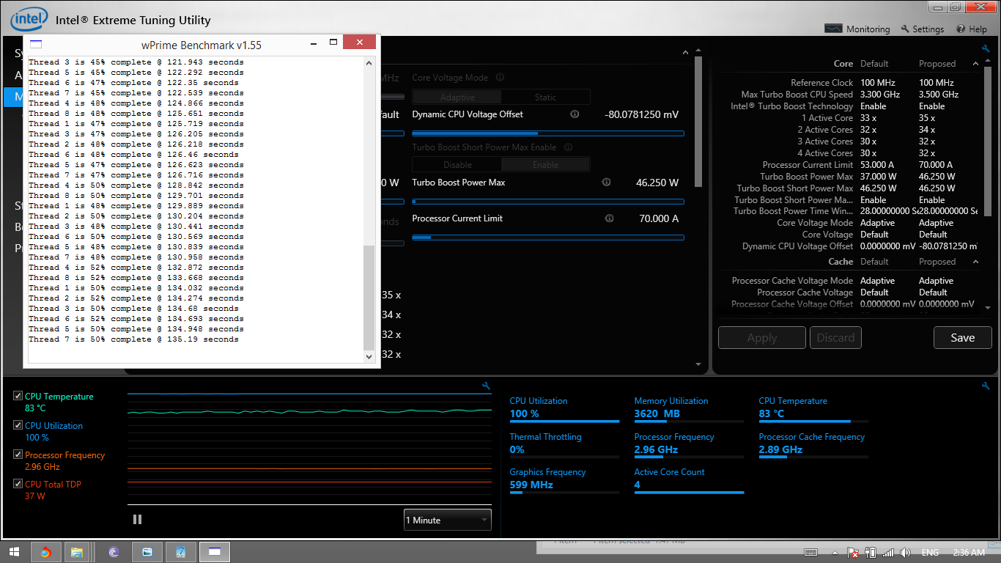Show info for Dynamic CPU Voltage Offset
1001x563 pixels.
point(575,114)
